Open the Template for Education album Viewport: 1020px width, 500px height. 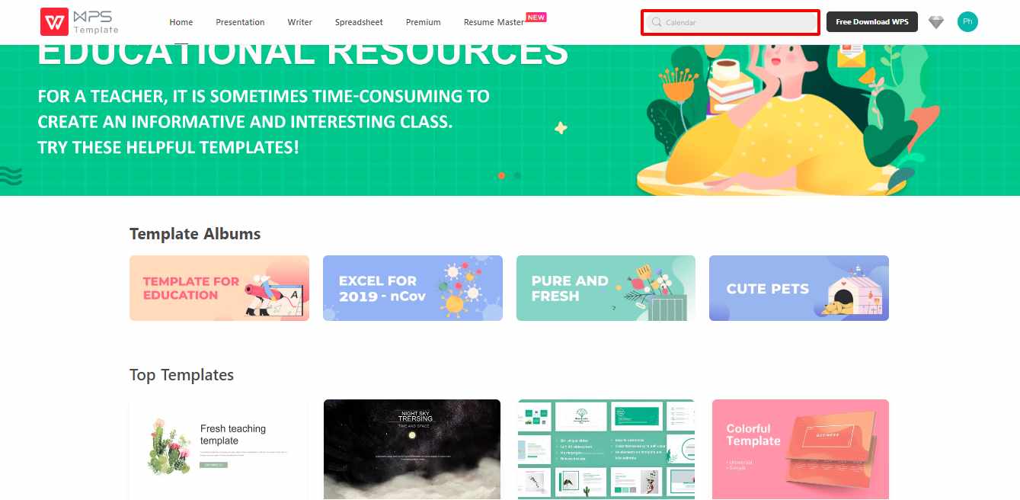coord(219,288)
